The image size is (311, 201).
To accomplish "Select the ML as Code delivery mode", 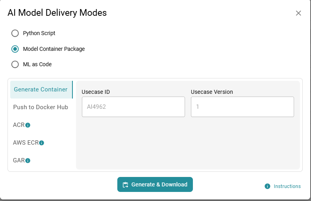I will click(x=15, y=64).
